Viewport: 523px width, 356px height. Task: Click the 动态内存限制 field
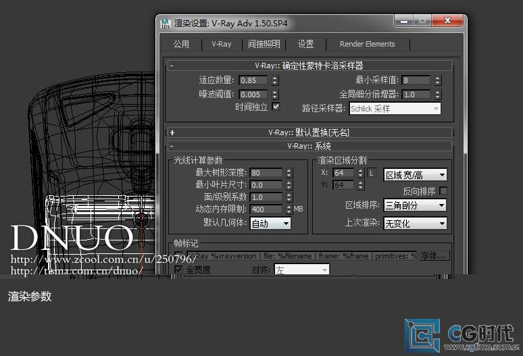click(x=266, y=209)
